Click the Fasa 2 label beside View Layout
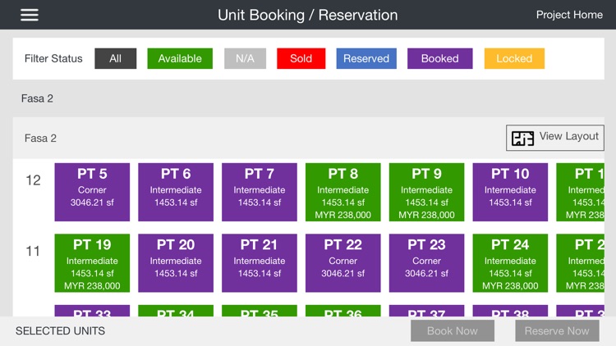The width and height of the screenshot is (616, 346). coord(40,138)
